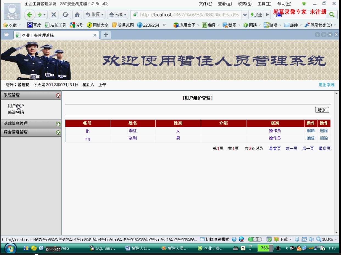Open 用户维护 in the sidebar

[16, 106]
